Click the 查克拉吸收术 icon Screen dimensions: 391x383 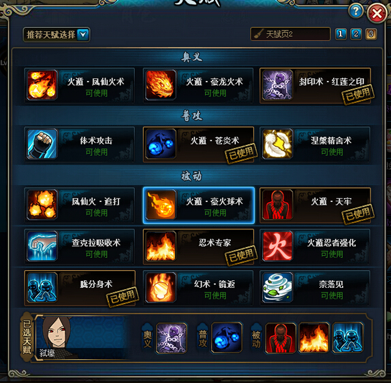[42, 246]
